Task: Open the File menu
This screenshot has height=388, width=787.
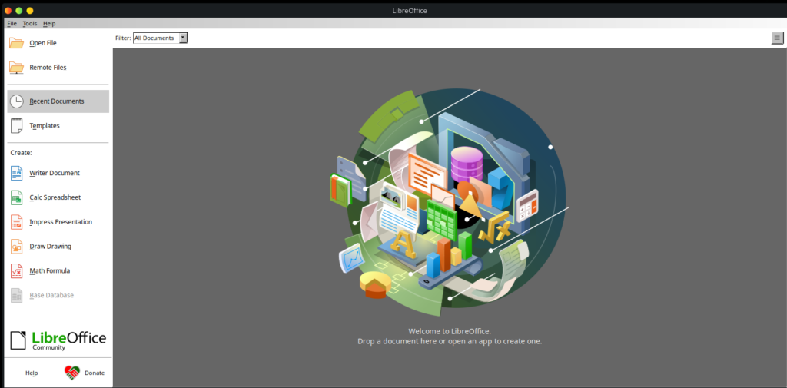Action: pos(12,24)
